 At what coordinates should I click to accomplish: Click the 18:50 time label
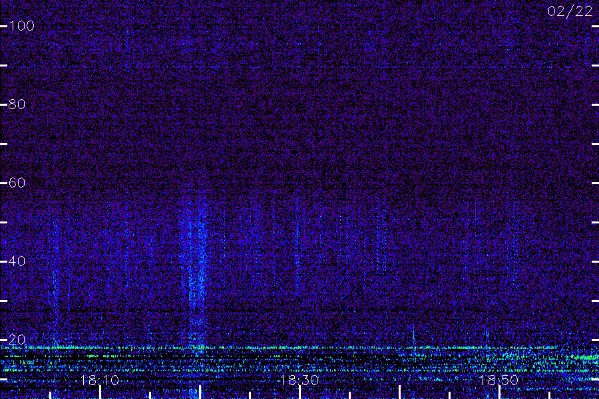tap(499, 380)
